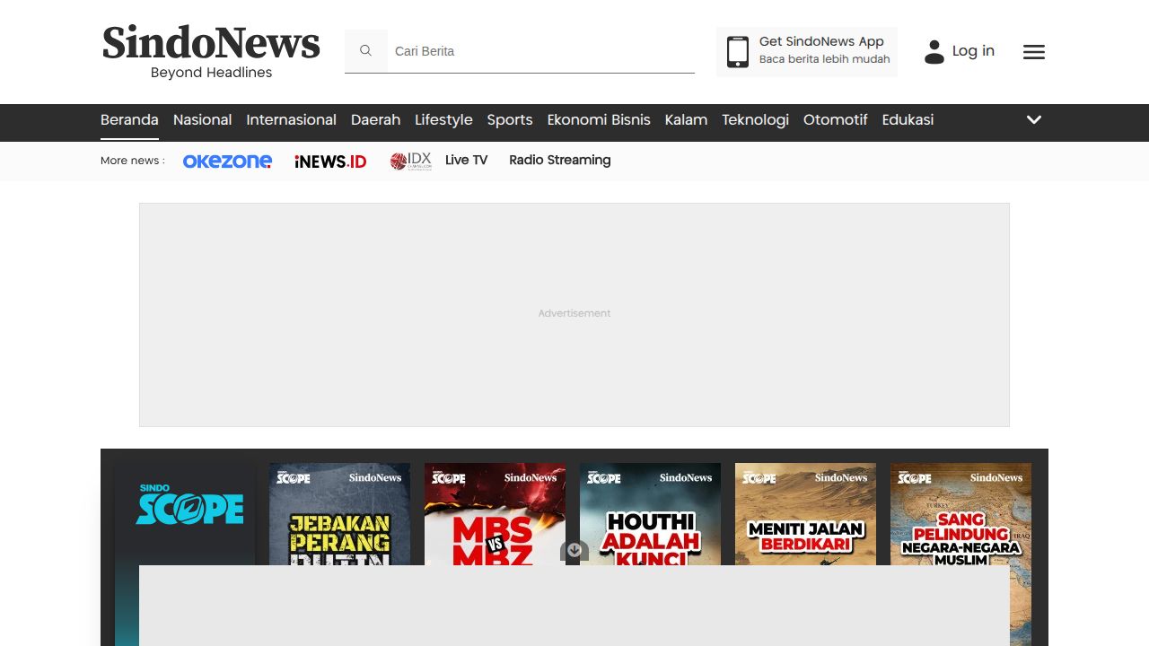
Task: Open the hamburger menu
Action: tap(1034, 52)
